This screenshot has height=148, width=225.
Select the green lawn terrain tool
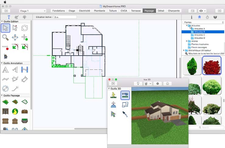coord(5,102)
